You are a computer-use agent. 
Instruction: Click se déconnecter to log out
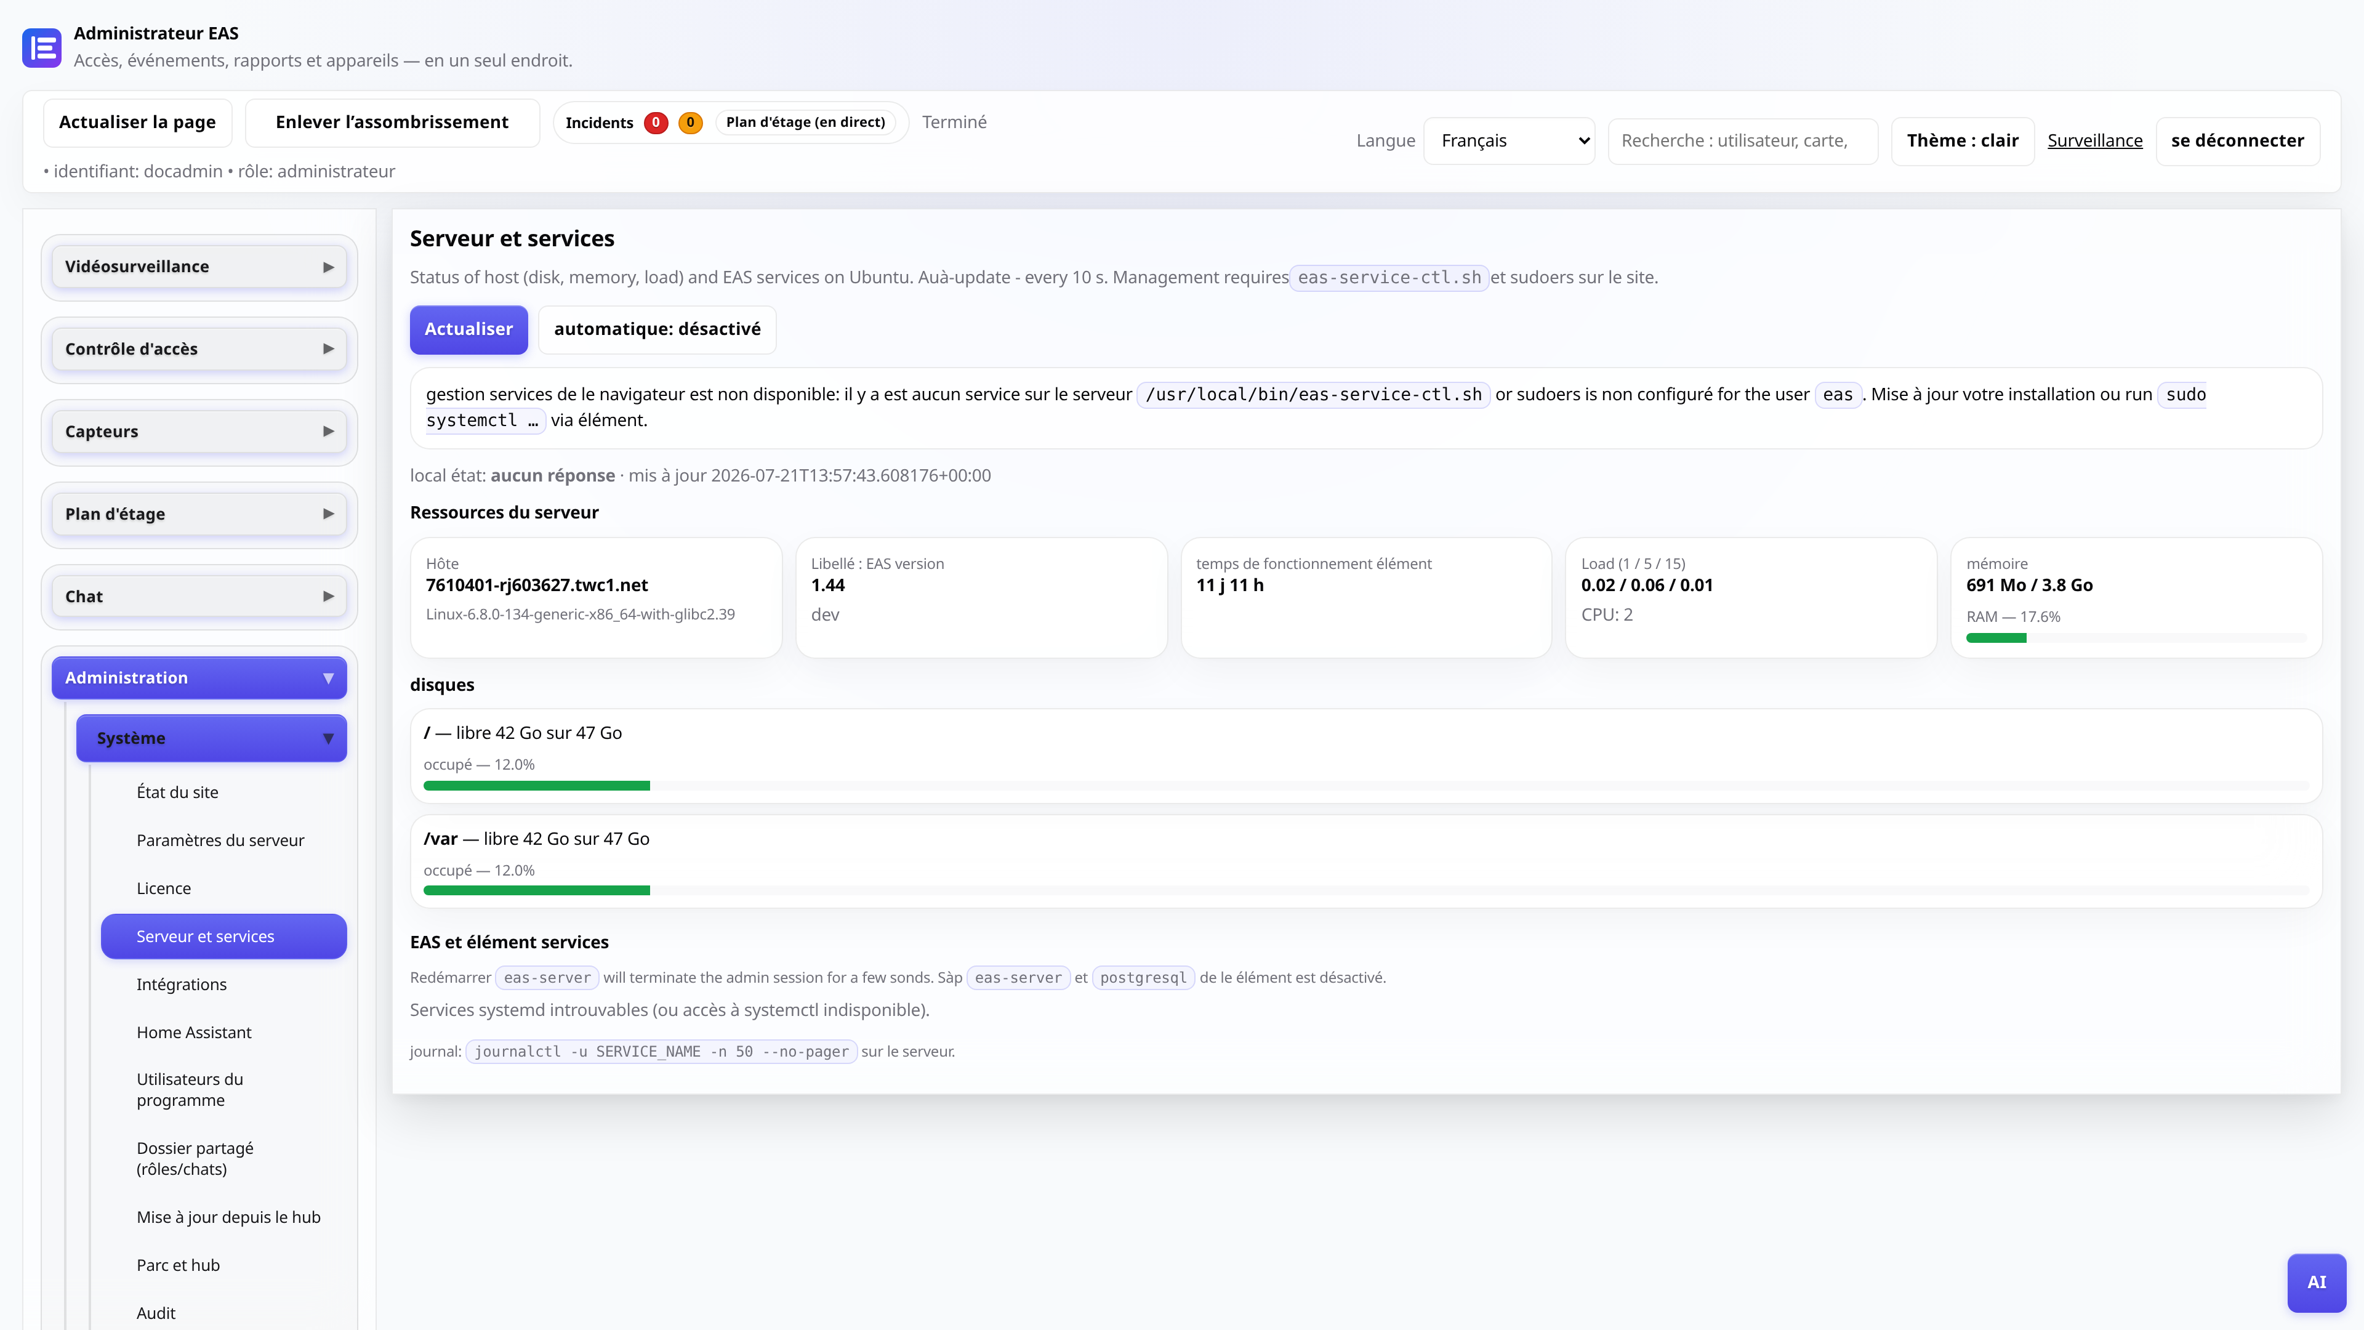point(2237,140)
